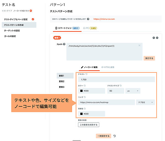Click the black swatch in 背景色 field
This screenshot has width=165, height=141.
(81, 114)
